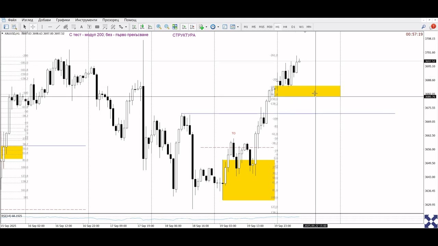Viewport: 438px width, 246px height.
Task: Toggle chart auto scroll
Action: (x=184, y=27)
